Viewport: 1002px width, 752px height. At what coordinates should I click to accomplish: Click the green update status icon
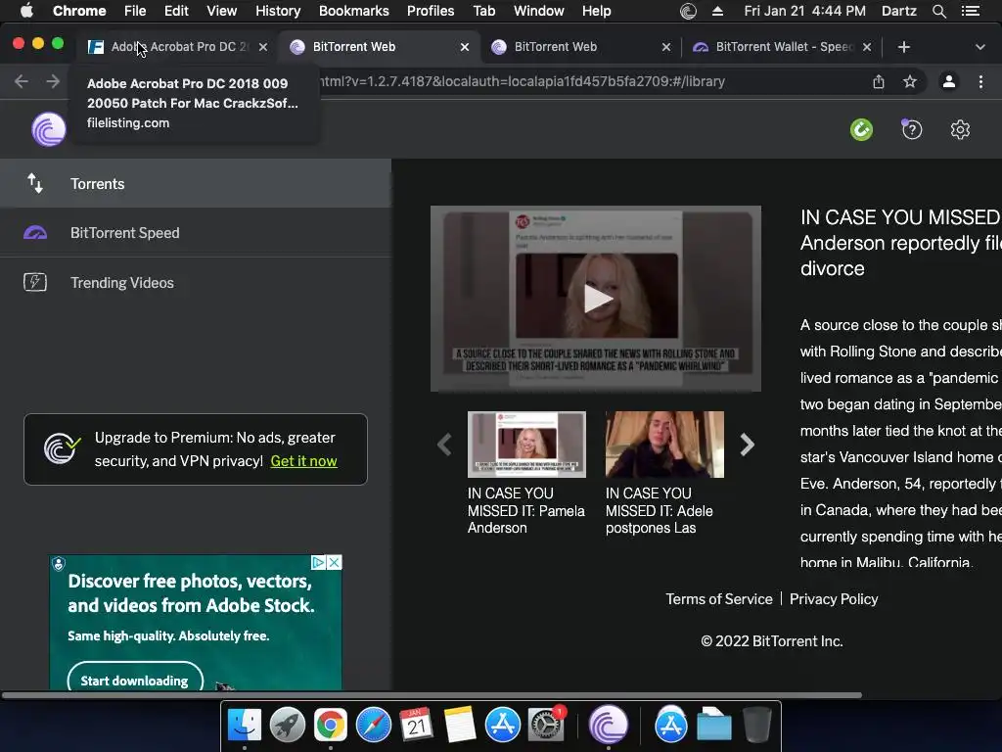click(x=861, y=130)
